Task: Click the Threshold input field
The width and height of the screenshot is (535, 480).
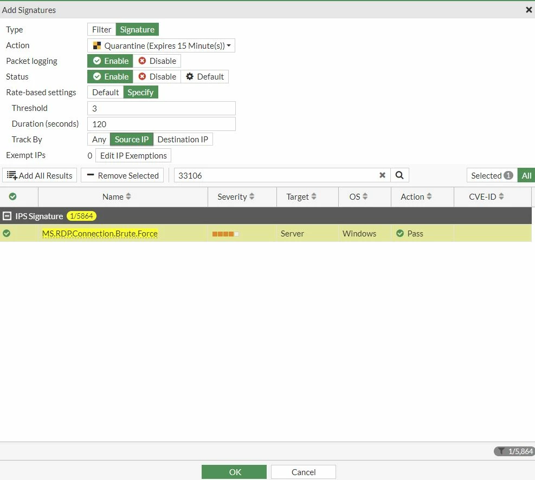Action: (162, 108)
